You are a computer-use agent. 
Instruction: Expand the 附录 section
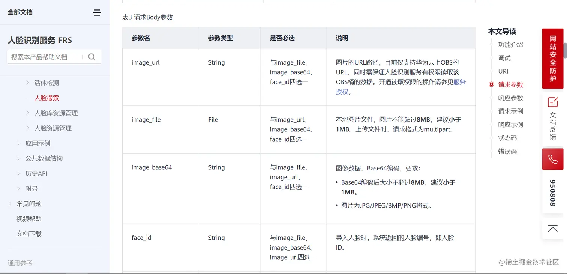[19, 188]
